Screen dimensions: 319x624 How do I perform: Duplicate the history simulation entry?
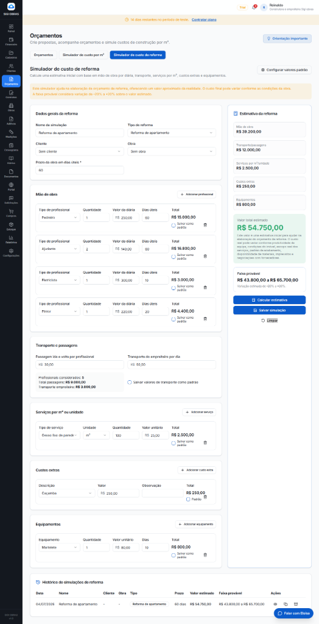pyautogui.click(x=286, y=604)
